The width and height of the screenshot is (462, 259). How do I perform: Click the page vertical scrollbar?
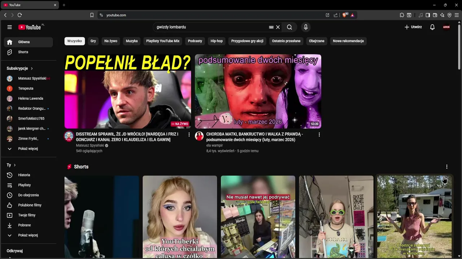(459, 47)
